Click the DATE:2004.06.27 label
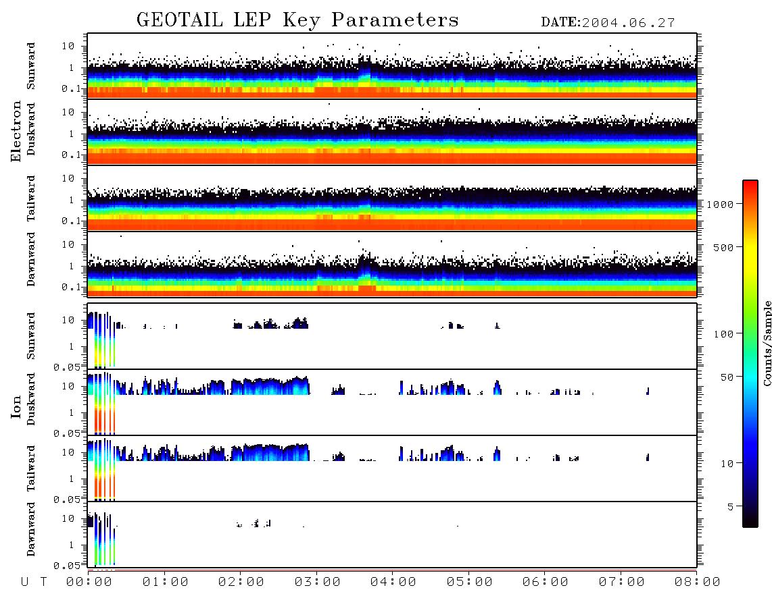 point(608,23)
